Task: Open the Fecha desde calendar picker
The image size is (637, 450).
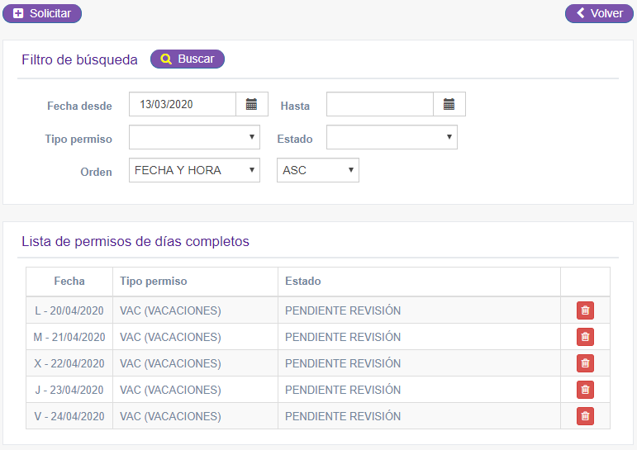Action: 251,104
